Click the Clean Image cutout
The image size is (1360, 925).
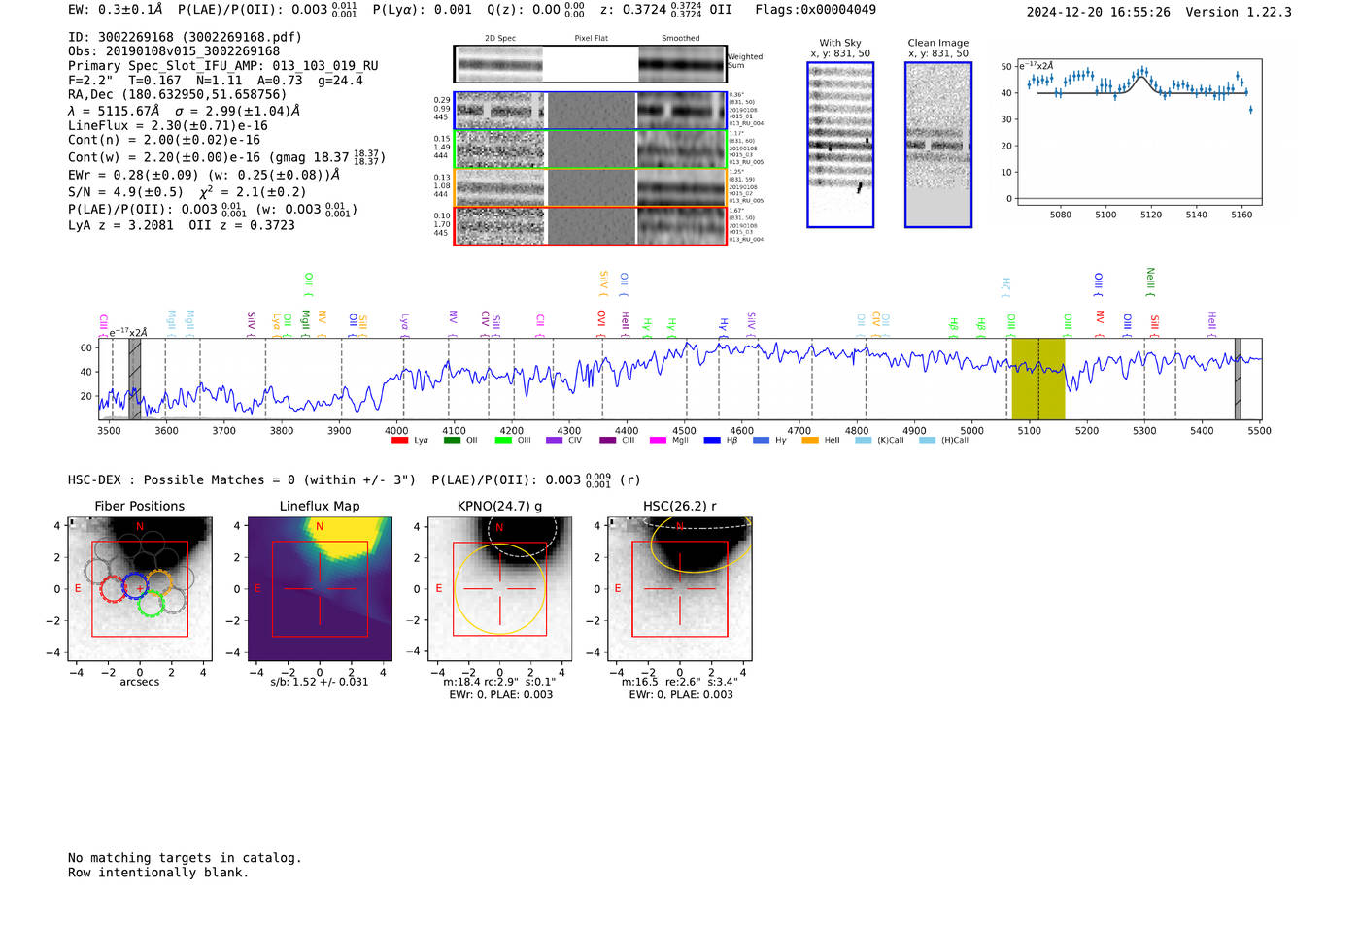pos(938,145)
